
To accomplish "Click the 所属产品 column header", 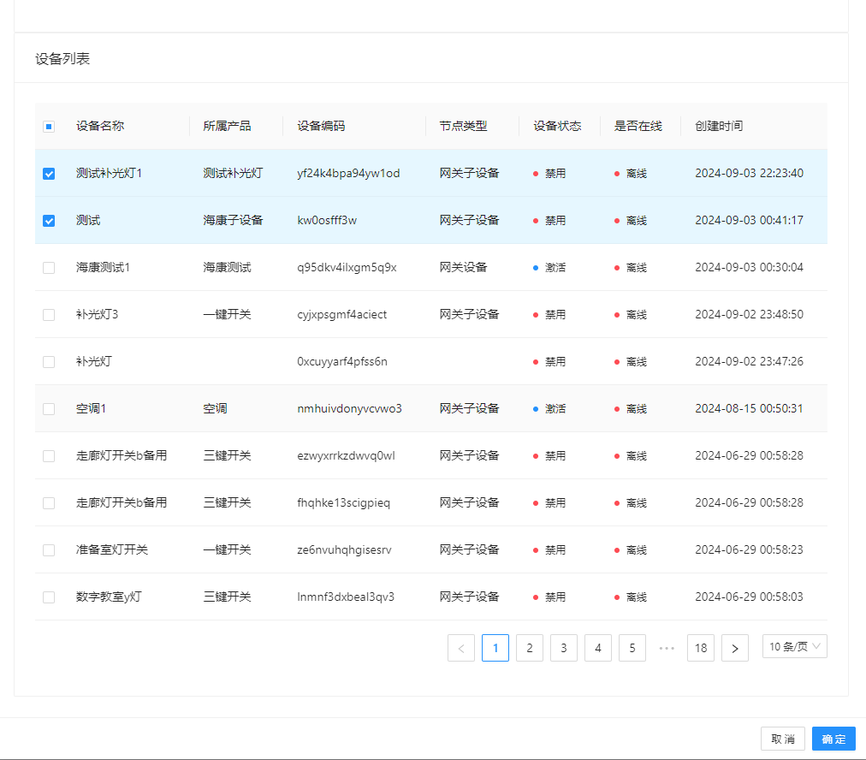I will point(227,126).
